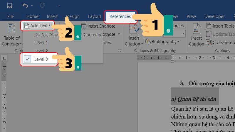Switch to the View tab
This screenshot has width=235, height=132.
(x=191, y=16)
